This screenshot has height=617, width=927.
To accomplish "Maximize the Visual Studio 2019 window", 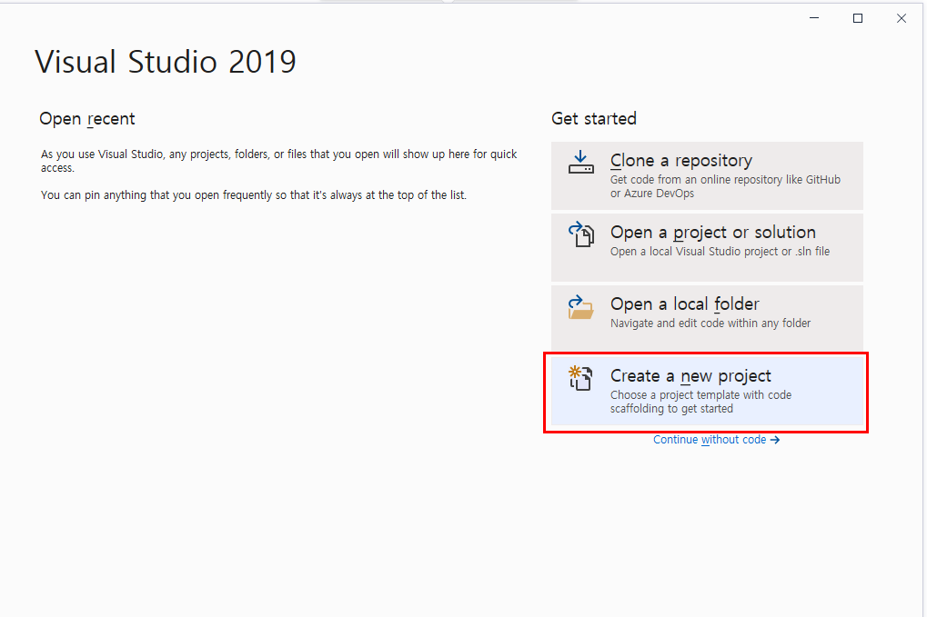I will coord(858,18).
